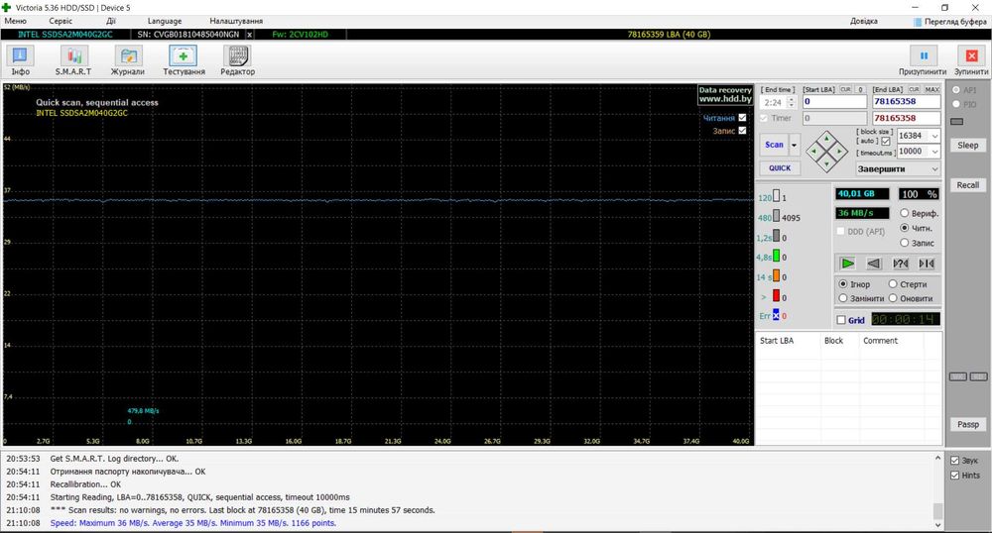Expand the Завершити action dropdown

coord(935,168)
